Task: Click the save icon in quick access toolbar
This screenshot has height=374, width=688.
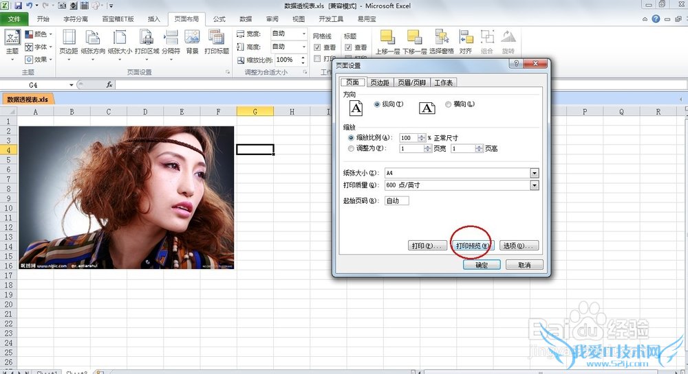Action: pyautogui.click(x=17, y=5)
